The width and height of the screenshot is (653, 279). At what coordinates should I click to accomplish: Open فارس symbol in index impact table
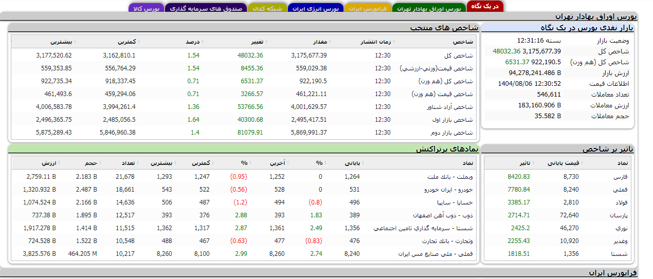pos(621,177)
